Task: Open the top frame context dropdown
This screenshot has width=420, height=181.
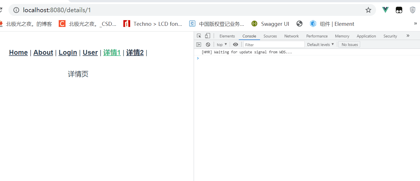Action: (221, 44)
